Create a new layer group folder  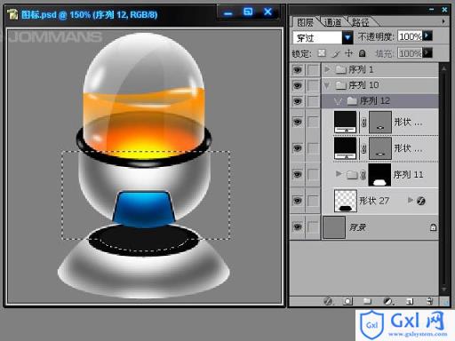(x=367, y=301)
